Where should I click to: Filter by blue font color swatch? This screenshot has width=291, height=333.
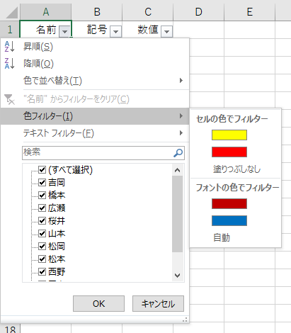pos(229,220)
